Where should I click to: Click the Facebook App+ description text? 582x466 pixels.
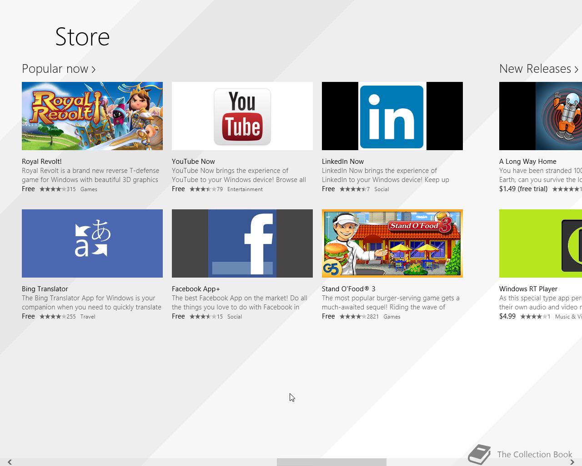pyautogui.click(x=240, y=303)
